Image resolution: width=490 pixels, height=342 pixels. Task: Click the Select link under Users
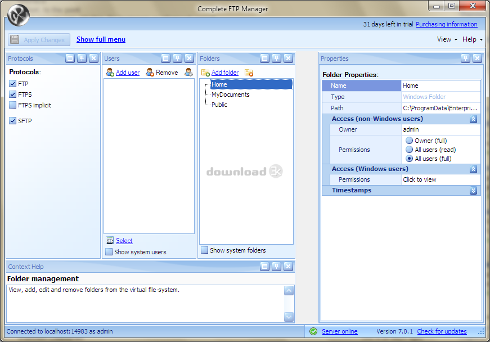pyautogui.click(x=124, y=241)
